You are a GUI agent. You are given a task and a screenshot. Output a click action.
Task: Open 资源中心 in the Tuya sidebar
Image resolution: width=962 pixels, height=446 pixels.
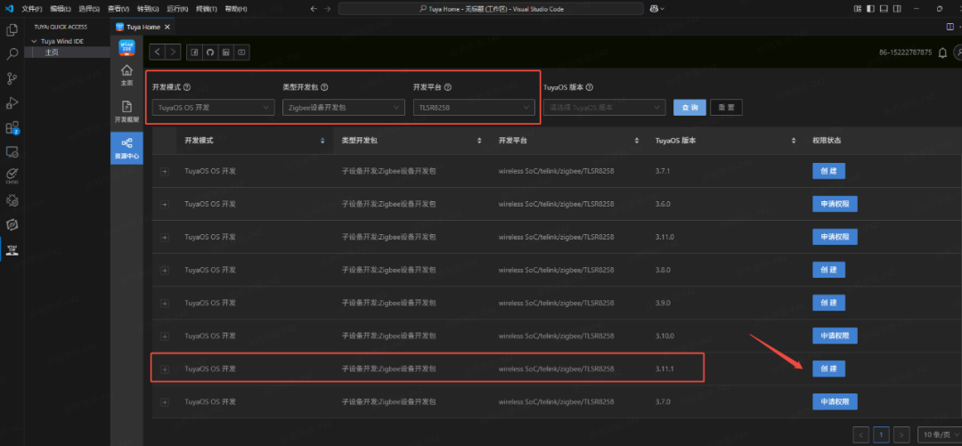[x=127, y=148]
